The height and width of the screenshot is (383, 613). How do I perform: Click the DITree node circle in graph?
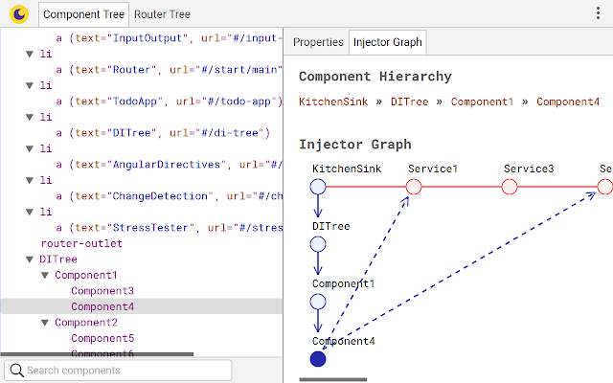[318, 244]
